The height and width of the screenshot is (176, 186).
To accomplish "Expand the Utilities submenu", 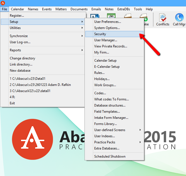I will click(x=43, y=28).
